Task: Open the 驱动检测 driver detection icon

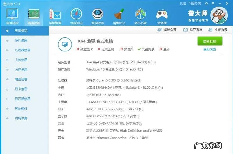Action: pos(98,16)
